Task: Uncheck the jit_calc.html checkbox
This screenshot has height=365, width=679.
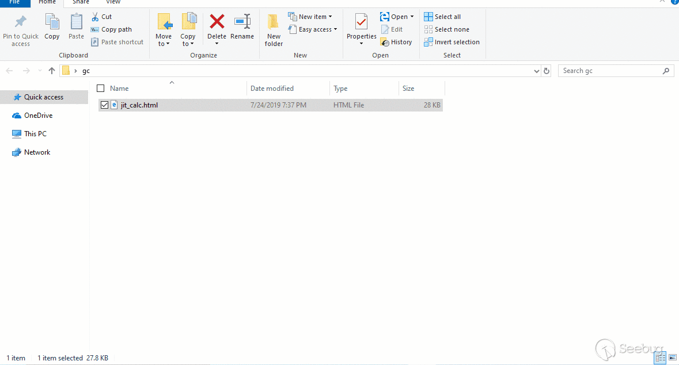Action: tap(104, 105)
